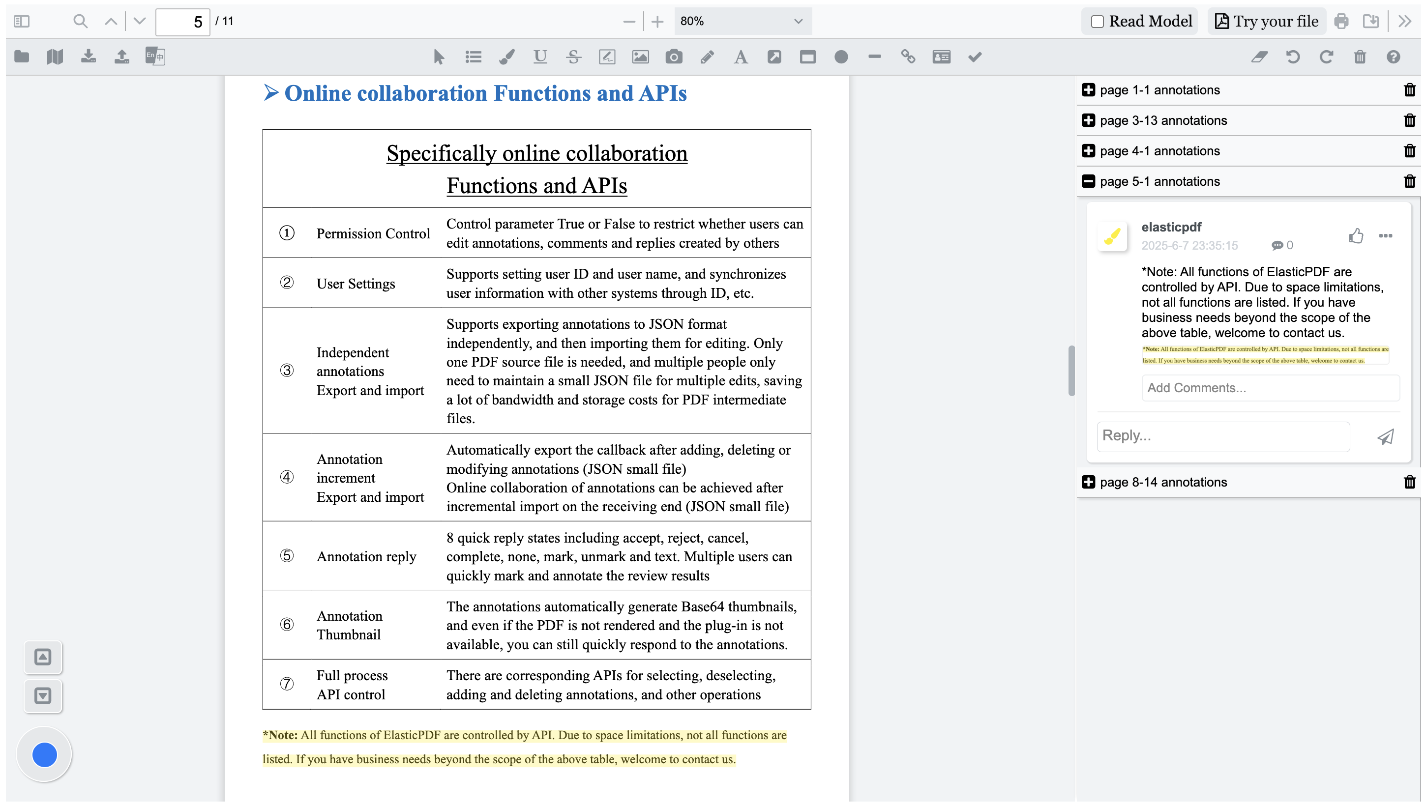Open the signature tool
The height and width of the screenshot is (805, 1426).
(x=607, y=57)
